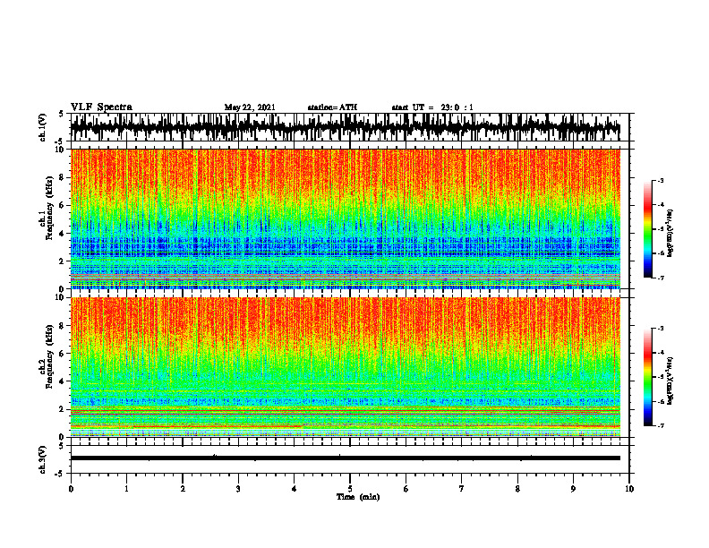
Task: Click the "Time (min)" x-axis label
Action: click(358, 497)
